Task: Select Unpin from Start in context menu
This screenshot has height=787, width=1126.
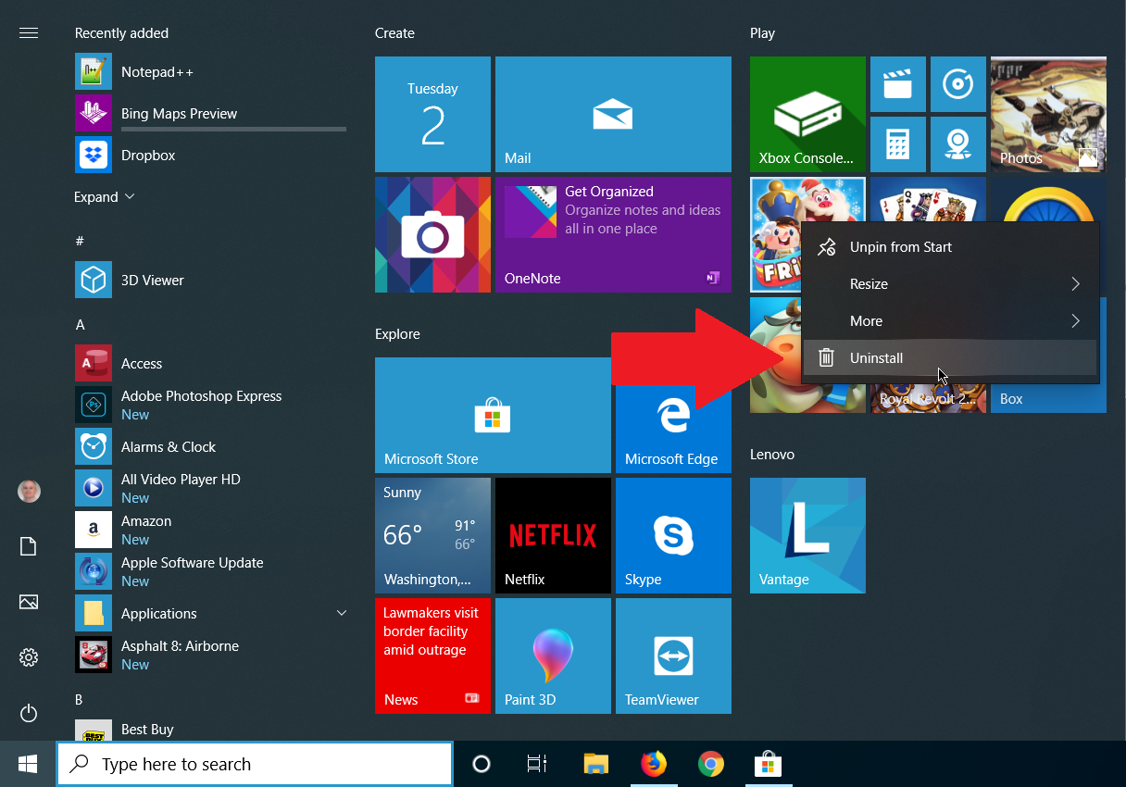Action: (x=950, y=247)
